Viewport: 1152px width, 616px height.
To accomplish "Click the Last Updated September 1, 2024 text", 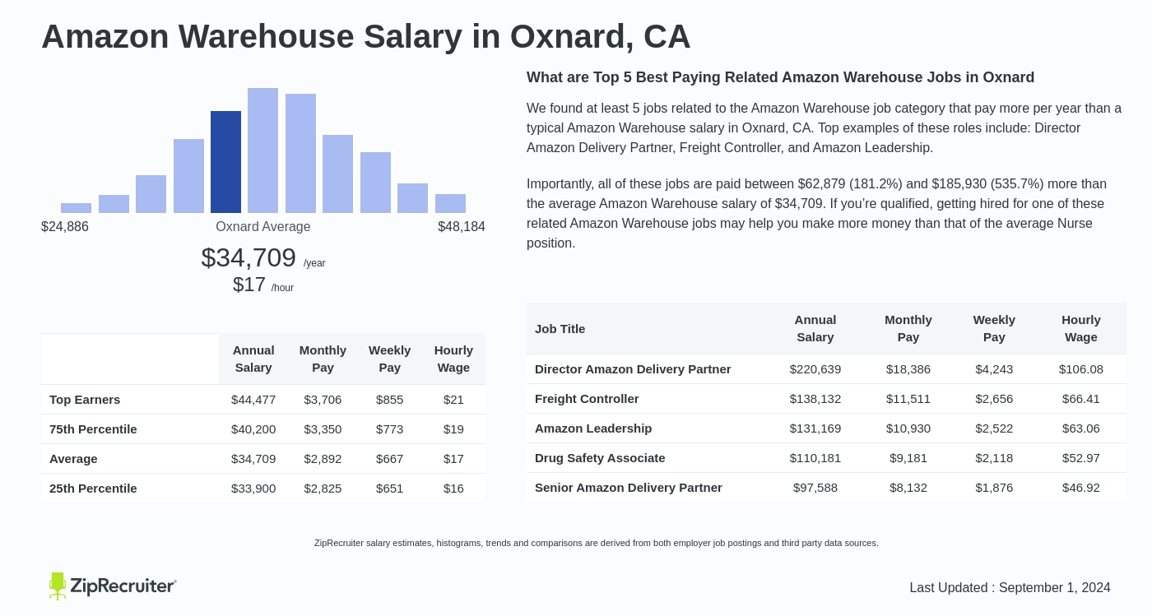I will tap(1010, 588).
